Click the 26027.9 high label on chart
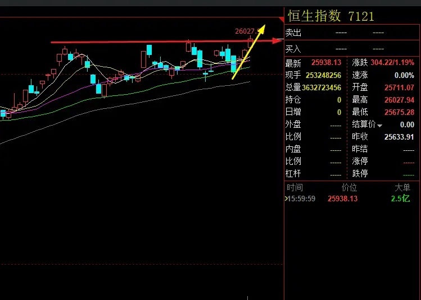The image size is (421, 300). (x=250, y=31)
